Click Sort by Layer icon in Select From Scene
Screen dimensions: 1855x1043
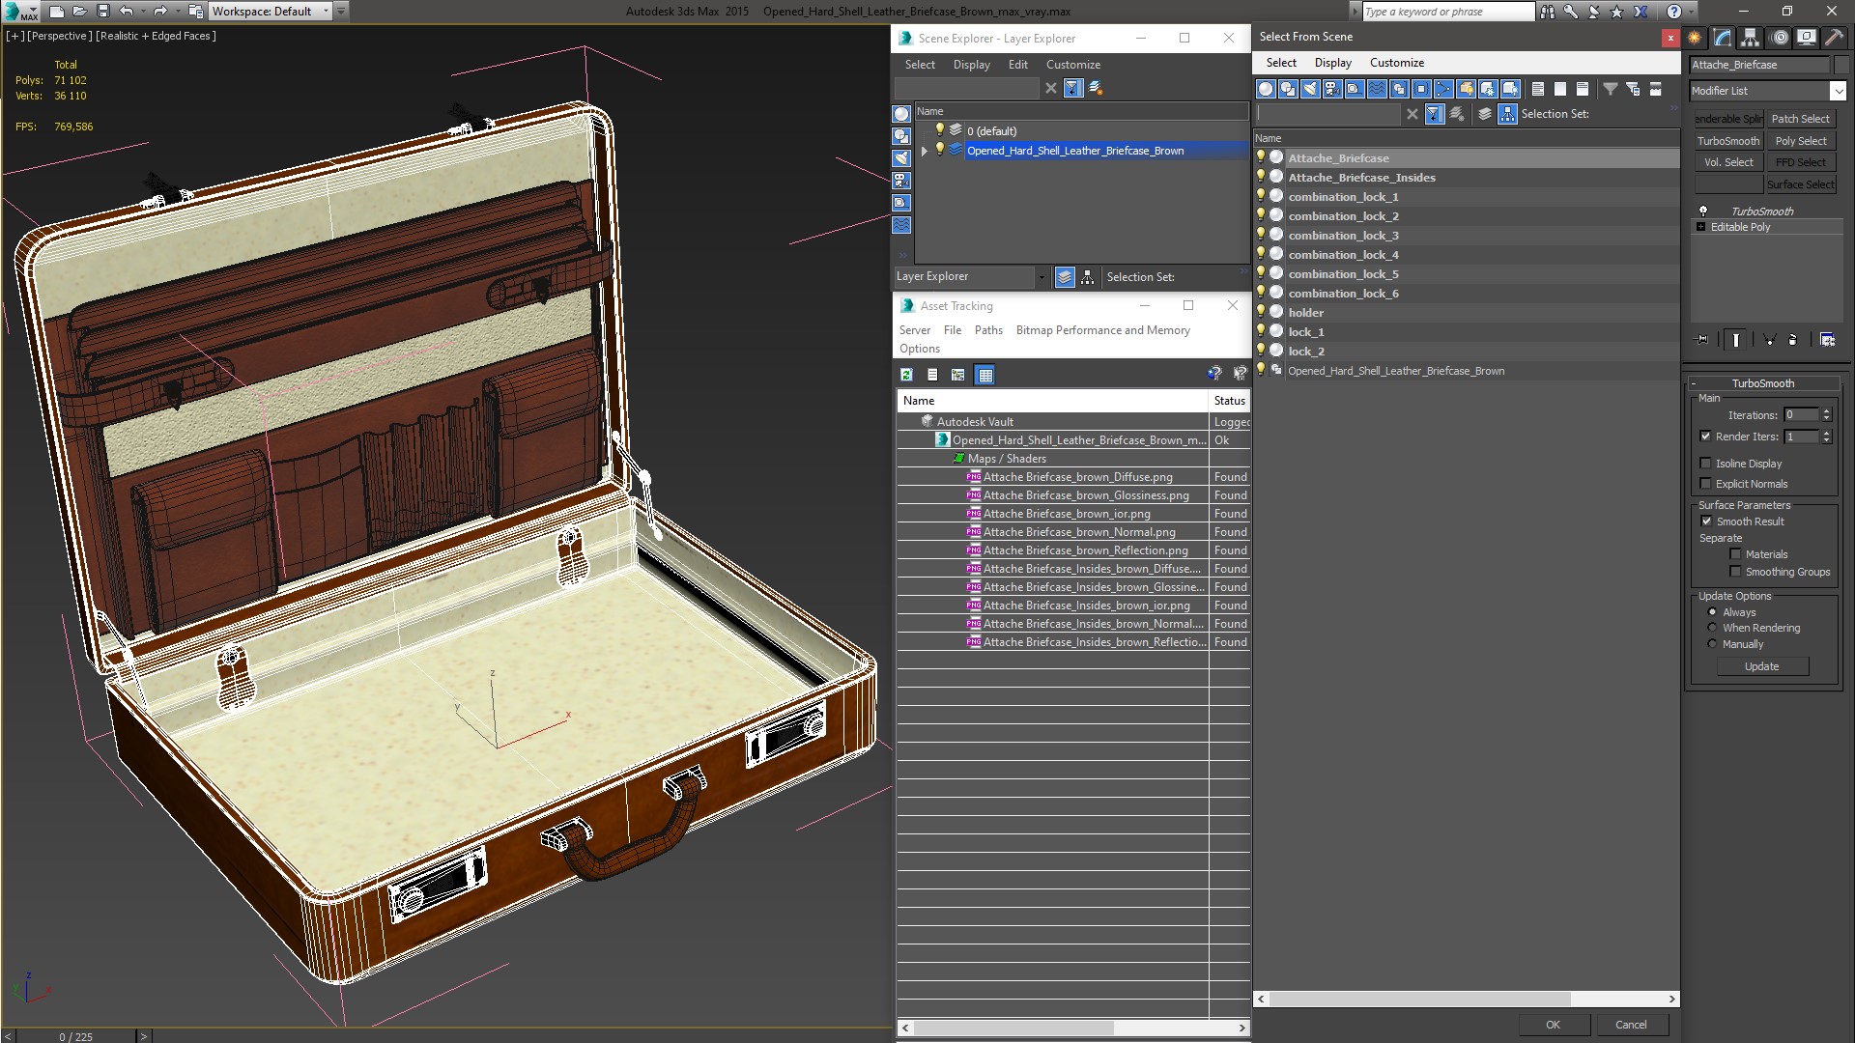[x=1485, y=114]
